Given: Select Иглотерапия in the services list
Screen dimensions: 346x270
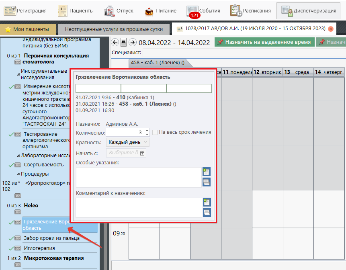Looking at the screenshot, I should click(x=40, y=248).
